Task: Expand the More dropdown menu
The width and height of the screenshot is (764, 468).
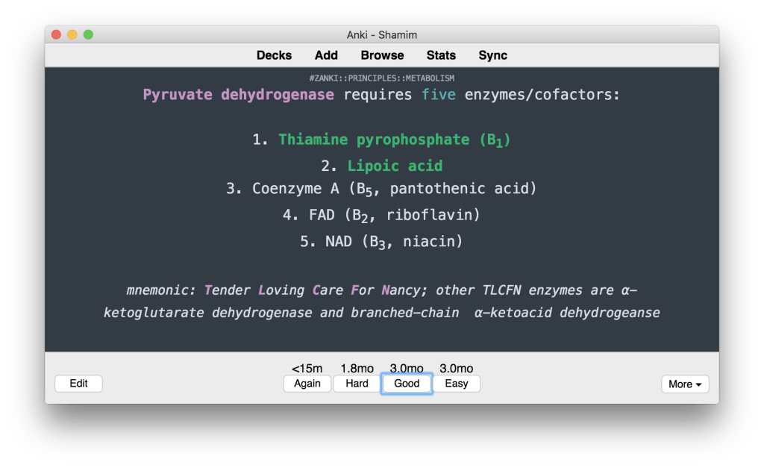Action: tap(685, 384)
